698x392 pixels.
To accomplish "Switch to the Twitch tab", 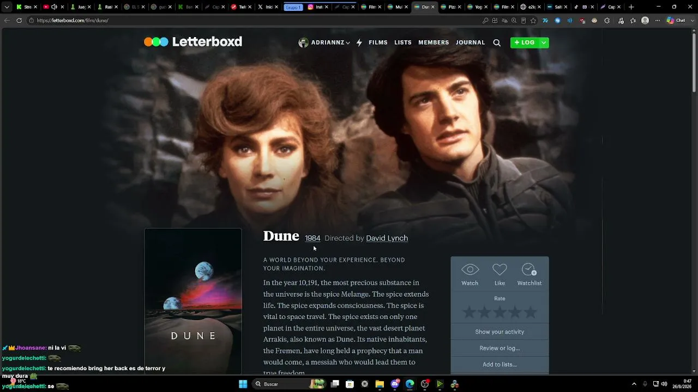I will 239,7.
